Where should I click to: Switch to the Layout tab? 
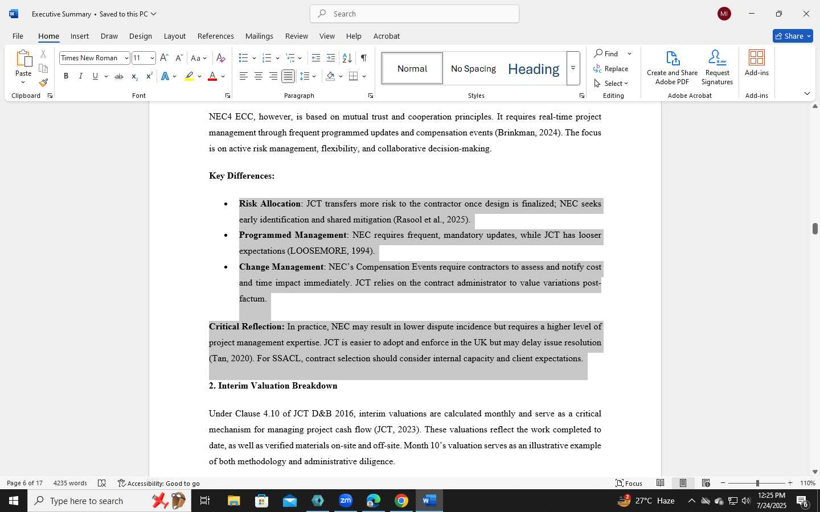[x=174, y=36]
